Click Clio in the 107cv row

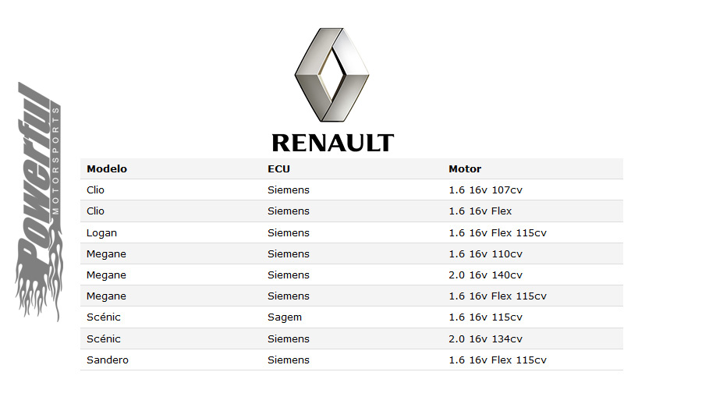[x=95, y=190]
